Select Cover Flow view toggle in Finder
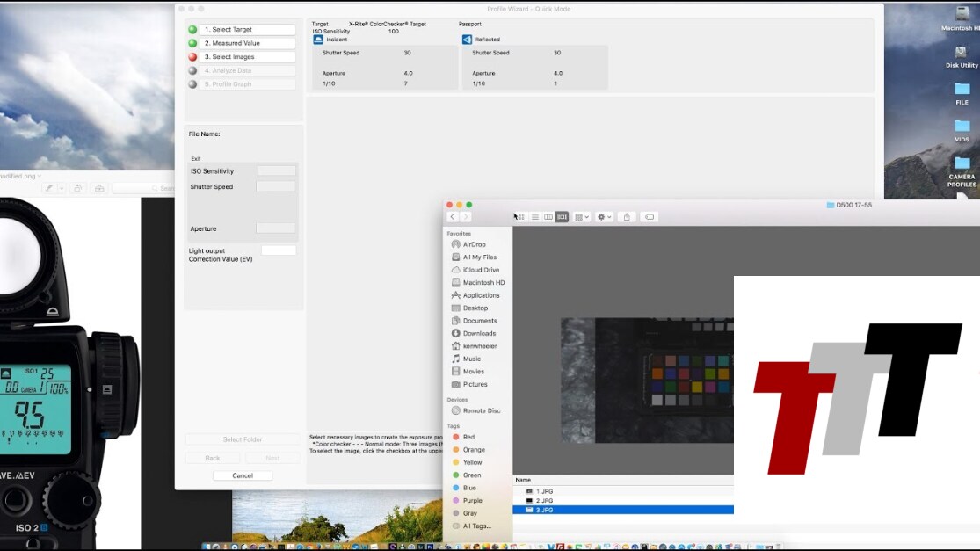The height and width of the screenshot is (551, 980). tap(562, 217)
